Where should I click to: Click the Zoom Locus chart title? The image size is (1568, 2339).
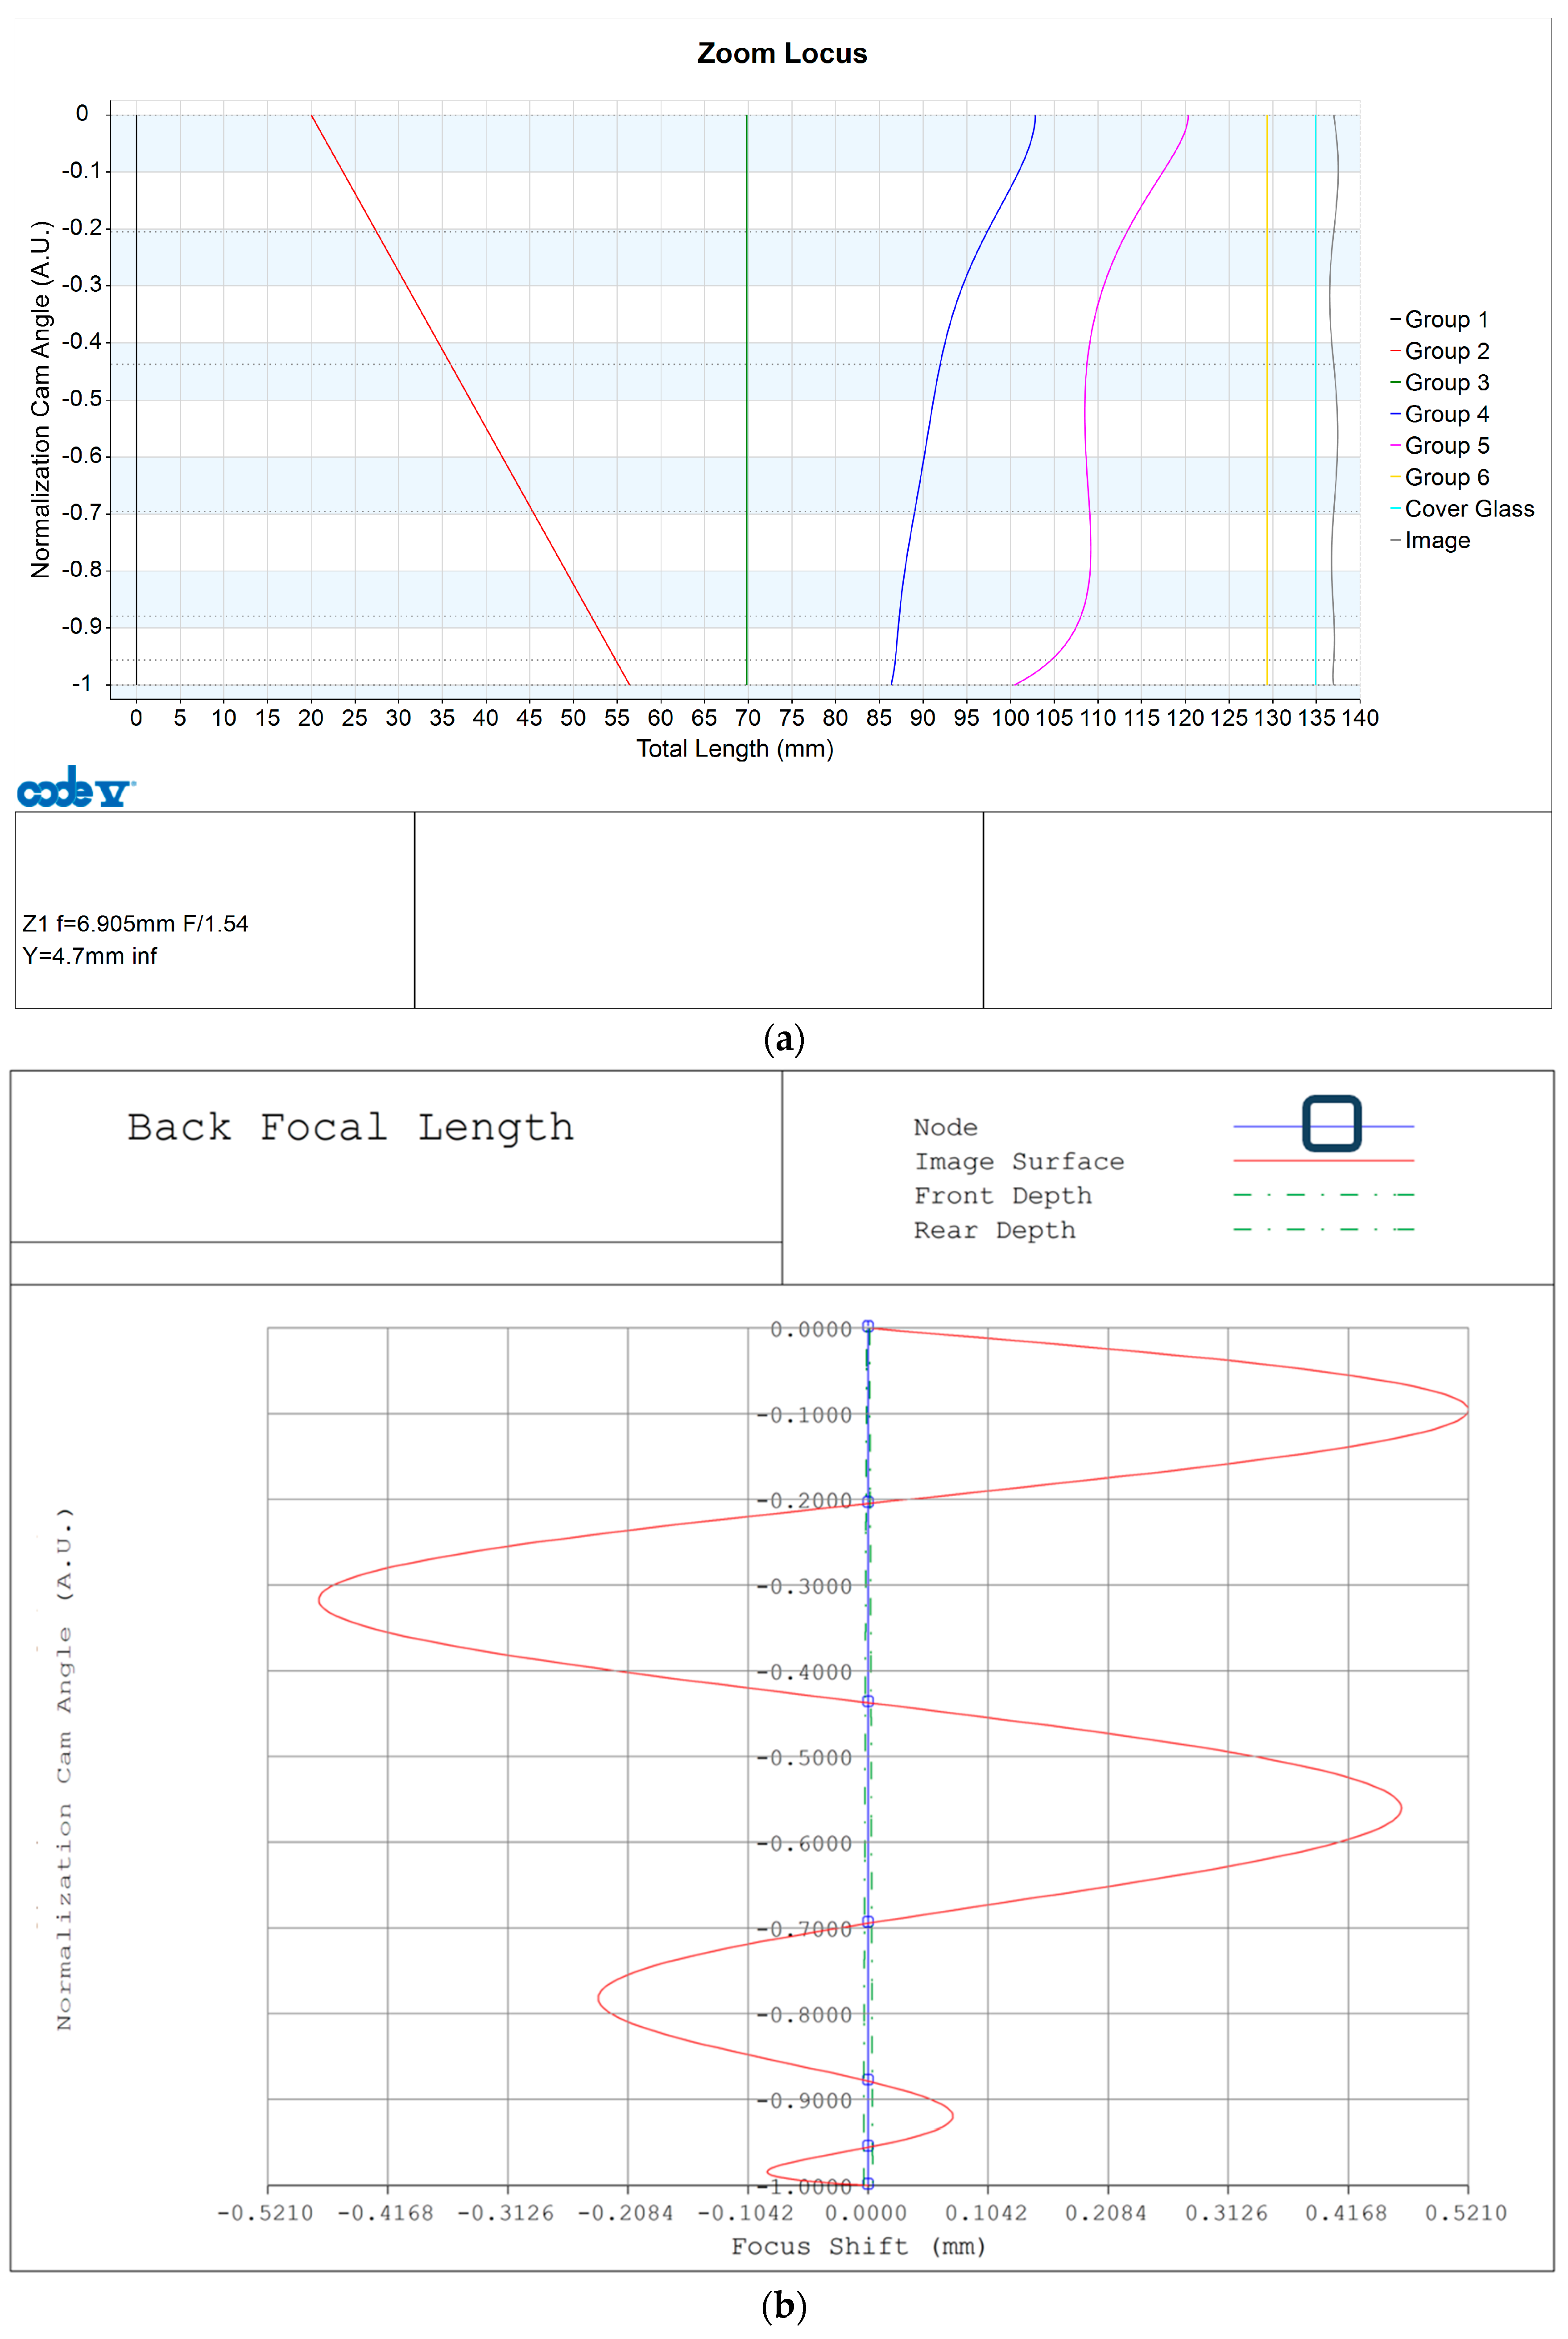point(782,53)
